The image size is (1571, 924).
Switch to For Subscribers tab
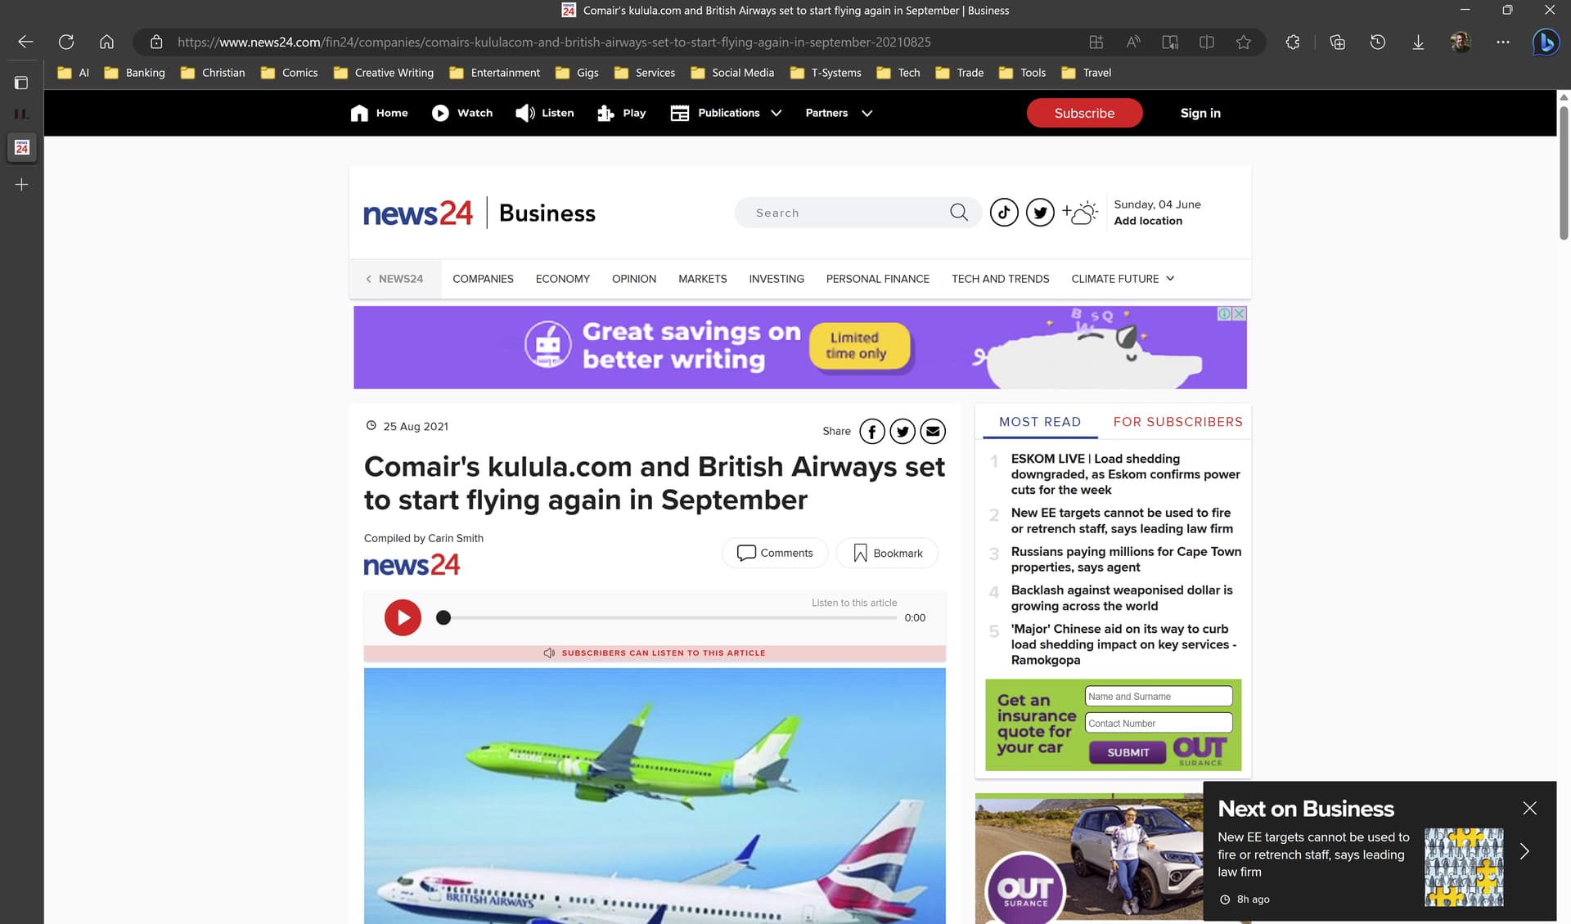click(x=1177, y=422)
